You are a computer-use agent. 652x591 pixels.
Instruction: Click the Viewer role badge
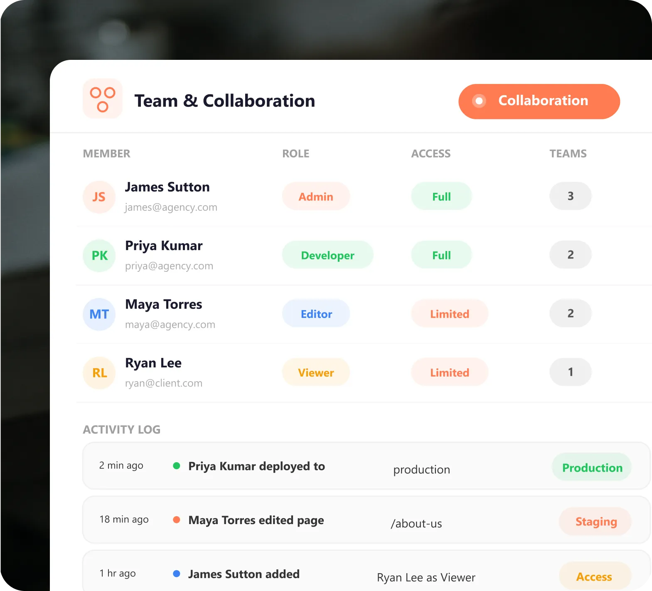click(316, 372)
